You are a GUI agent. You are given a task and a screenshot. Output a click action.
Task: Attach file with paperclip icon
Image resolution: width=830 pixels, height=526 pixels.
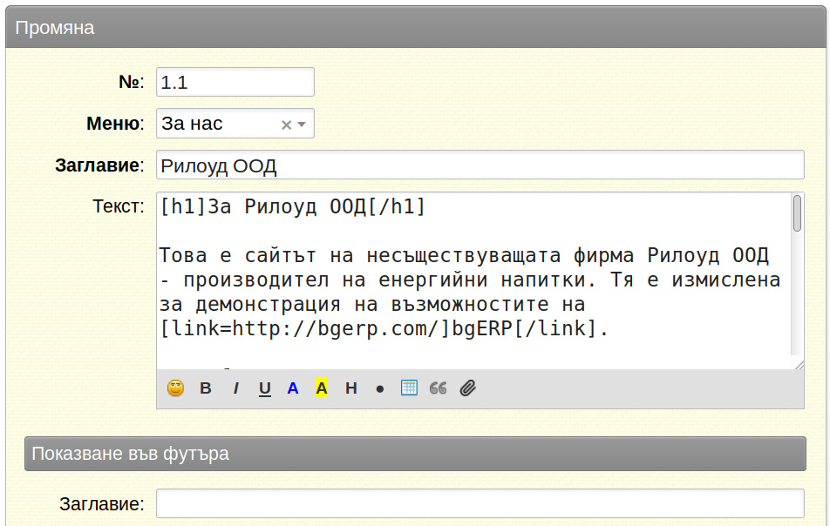pos(468,388)
